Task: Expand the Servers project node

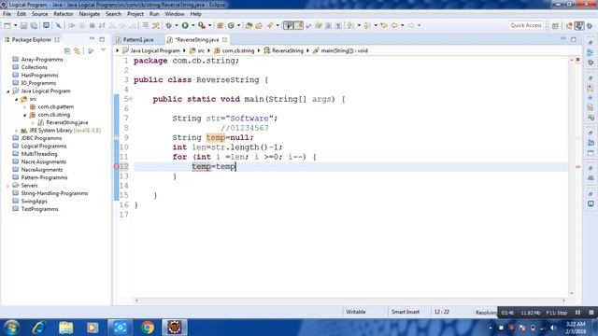Action: (8, 186)
